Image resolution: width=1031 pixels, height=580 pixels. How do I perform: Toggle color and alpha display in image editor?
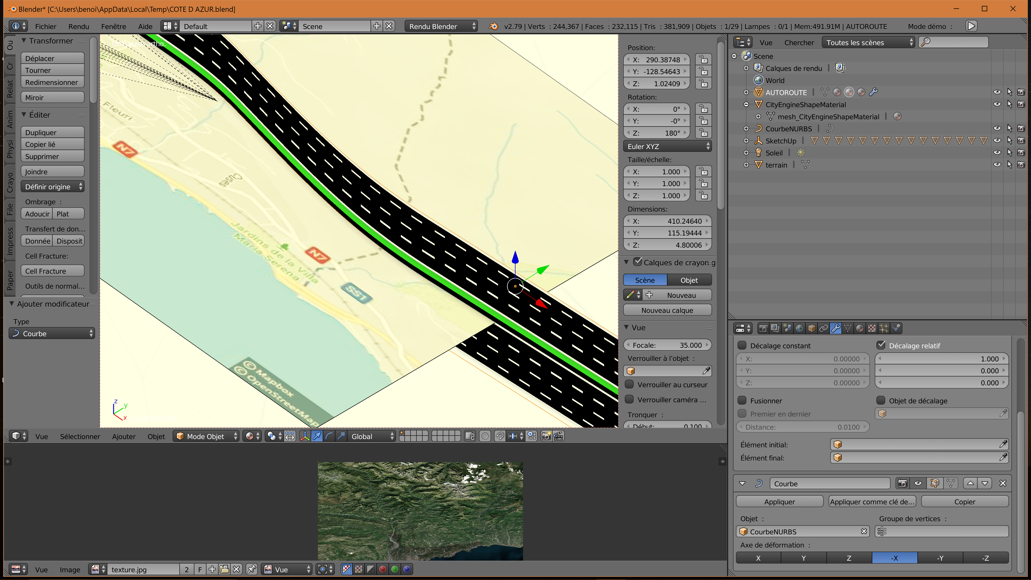pyautogui.click(x=347, y=569)
